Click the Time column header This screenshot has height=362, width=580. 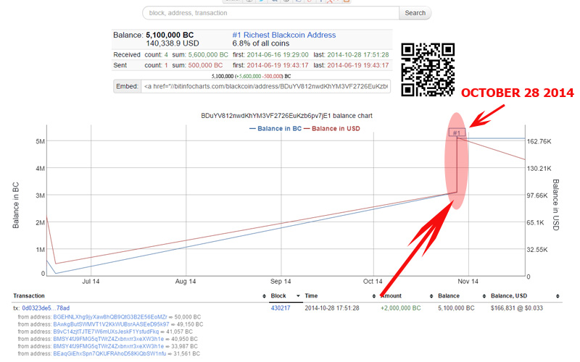[x=311, y=296]
